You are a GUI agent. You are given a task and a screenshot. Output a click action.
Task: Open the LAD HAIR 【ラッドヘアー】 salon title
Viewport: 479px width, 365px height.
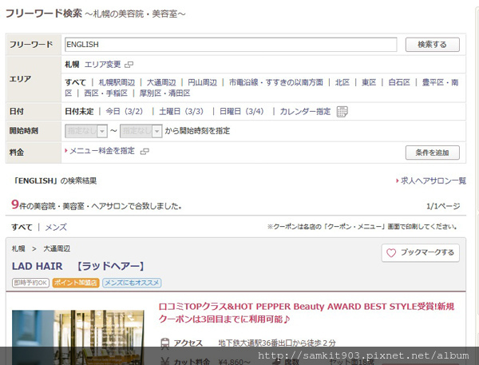78,266
